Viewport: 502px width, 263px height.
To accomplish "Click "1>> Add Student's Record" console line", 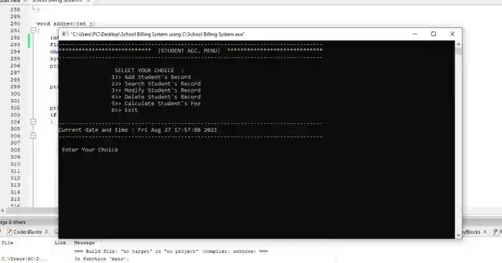I will [x=151, y=77].
